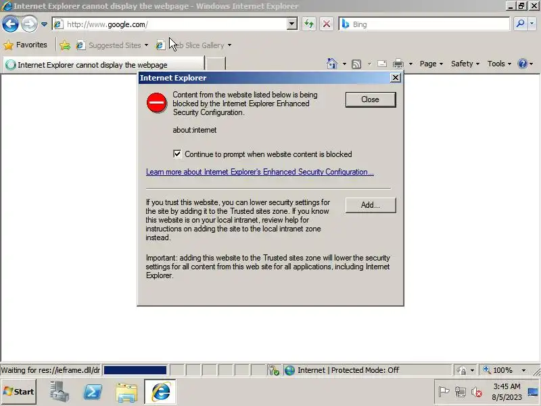Click the Read Mail envelope icon
Viewport: 541px width, 406px height.
click(382, 64)
